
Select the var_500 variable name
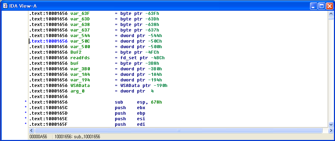click(x=80, y=47)
